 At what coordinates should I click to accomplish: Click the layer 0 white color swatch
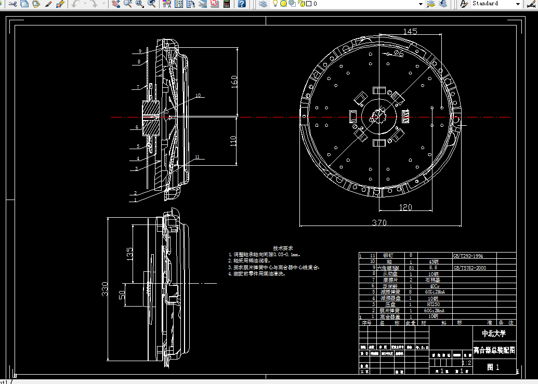309,4
